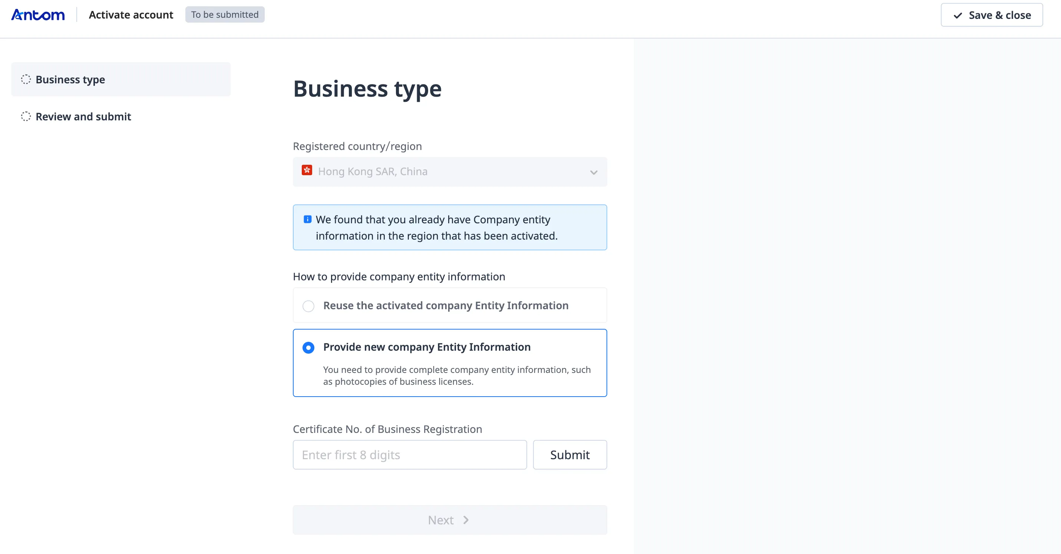Click the Activate account header title

click(x=131, y=15)
